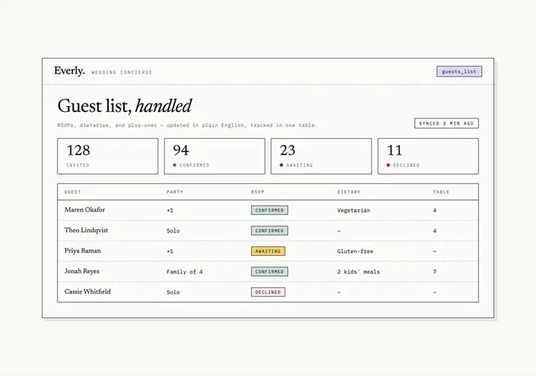Click Maren Okafor's +1 party cell
536x376 pixels.
pyautogui.click(x=170, y=211)
